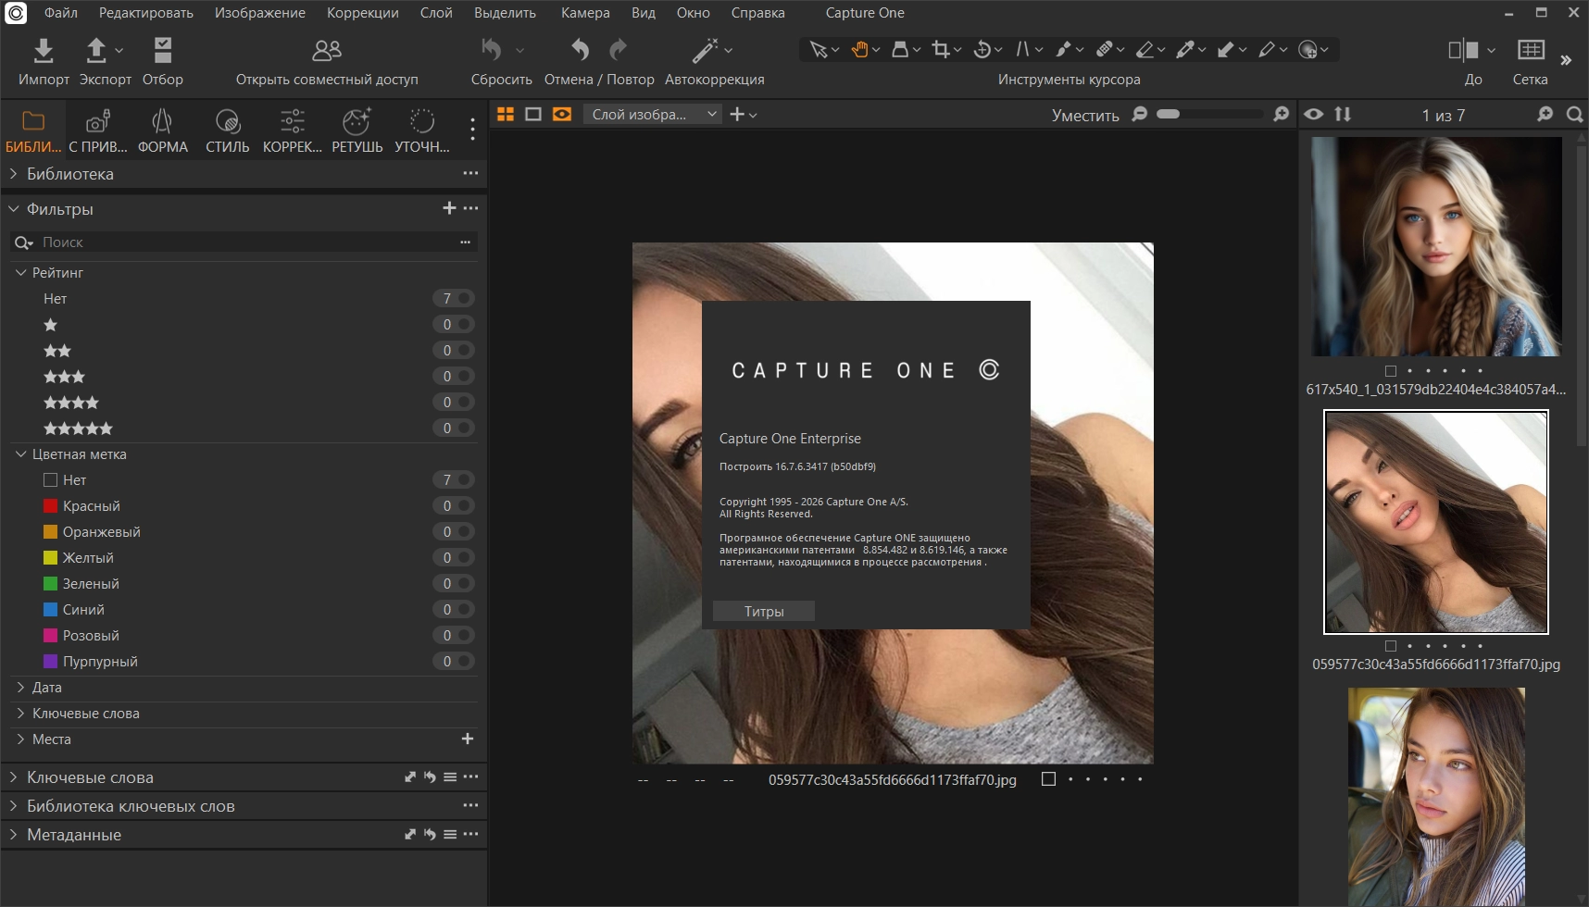This screenshot has height=907, width=1589.
Task: Toggle the Before (До) comparison view
Action: coord(1463,50)
